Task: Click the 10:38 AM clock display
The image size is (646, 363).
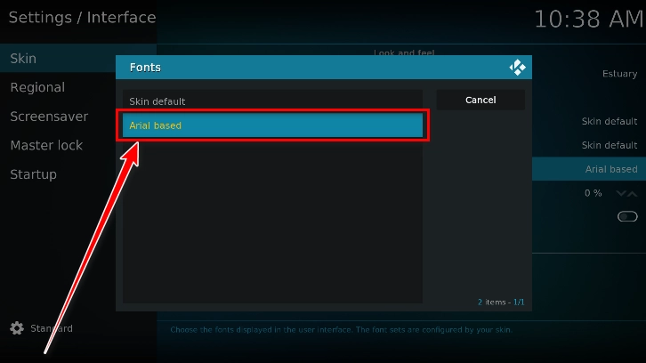Action: point(588,19)
